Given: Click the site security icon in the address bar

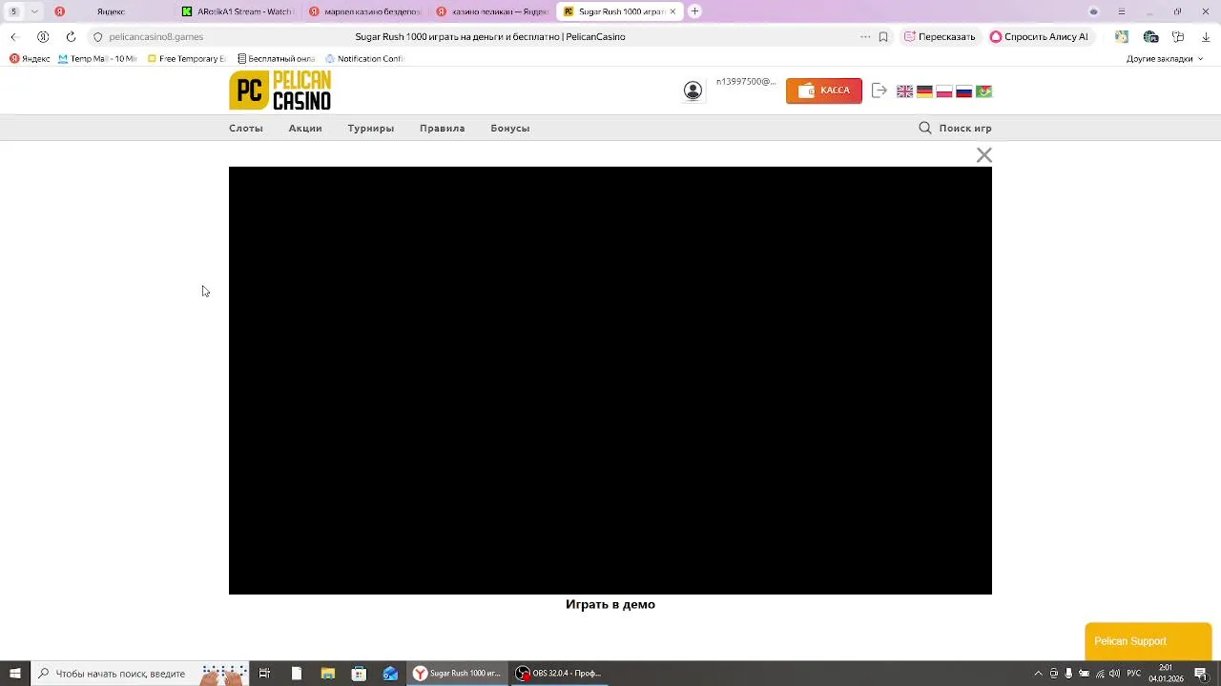Looking at the screenshot, I should click(x=97, y=36).
